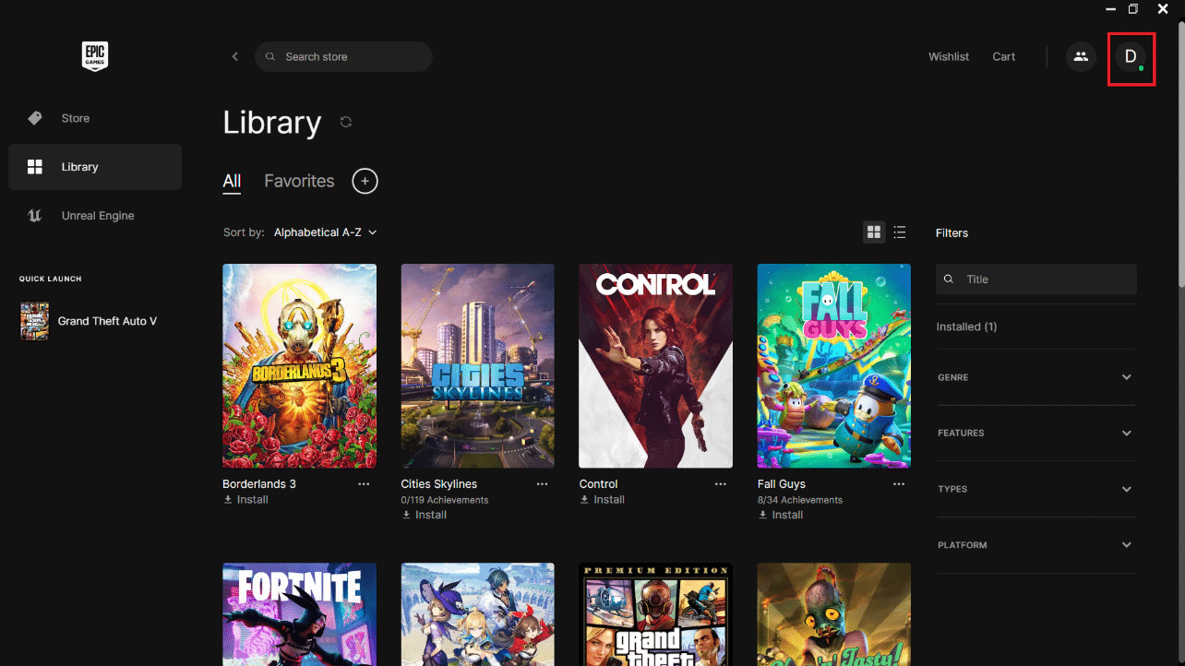Open Fall Guys three-dot options menu
1185x666 pixels.
click(899, 484)
